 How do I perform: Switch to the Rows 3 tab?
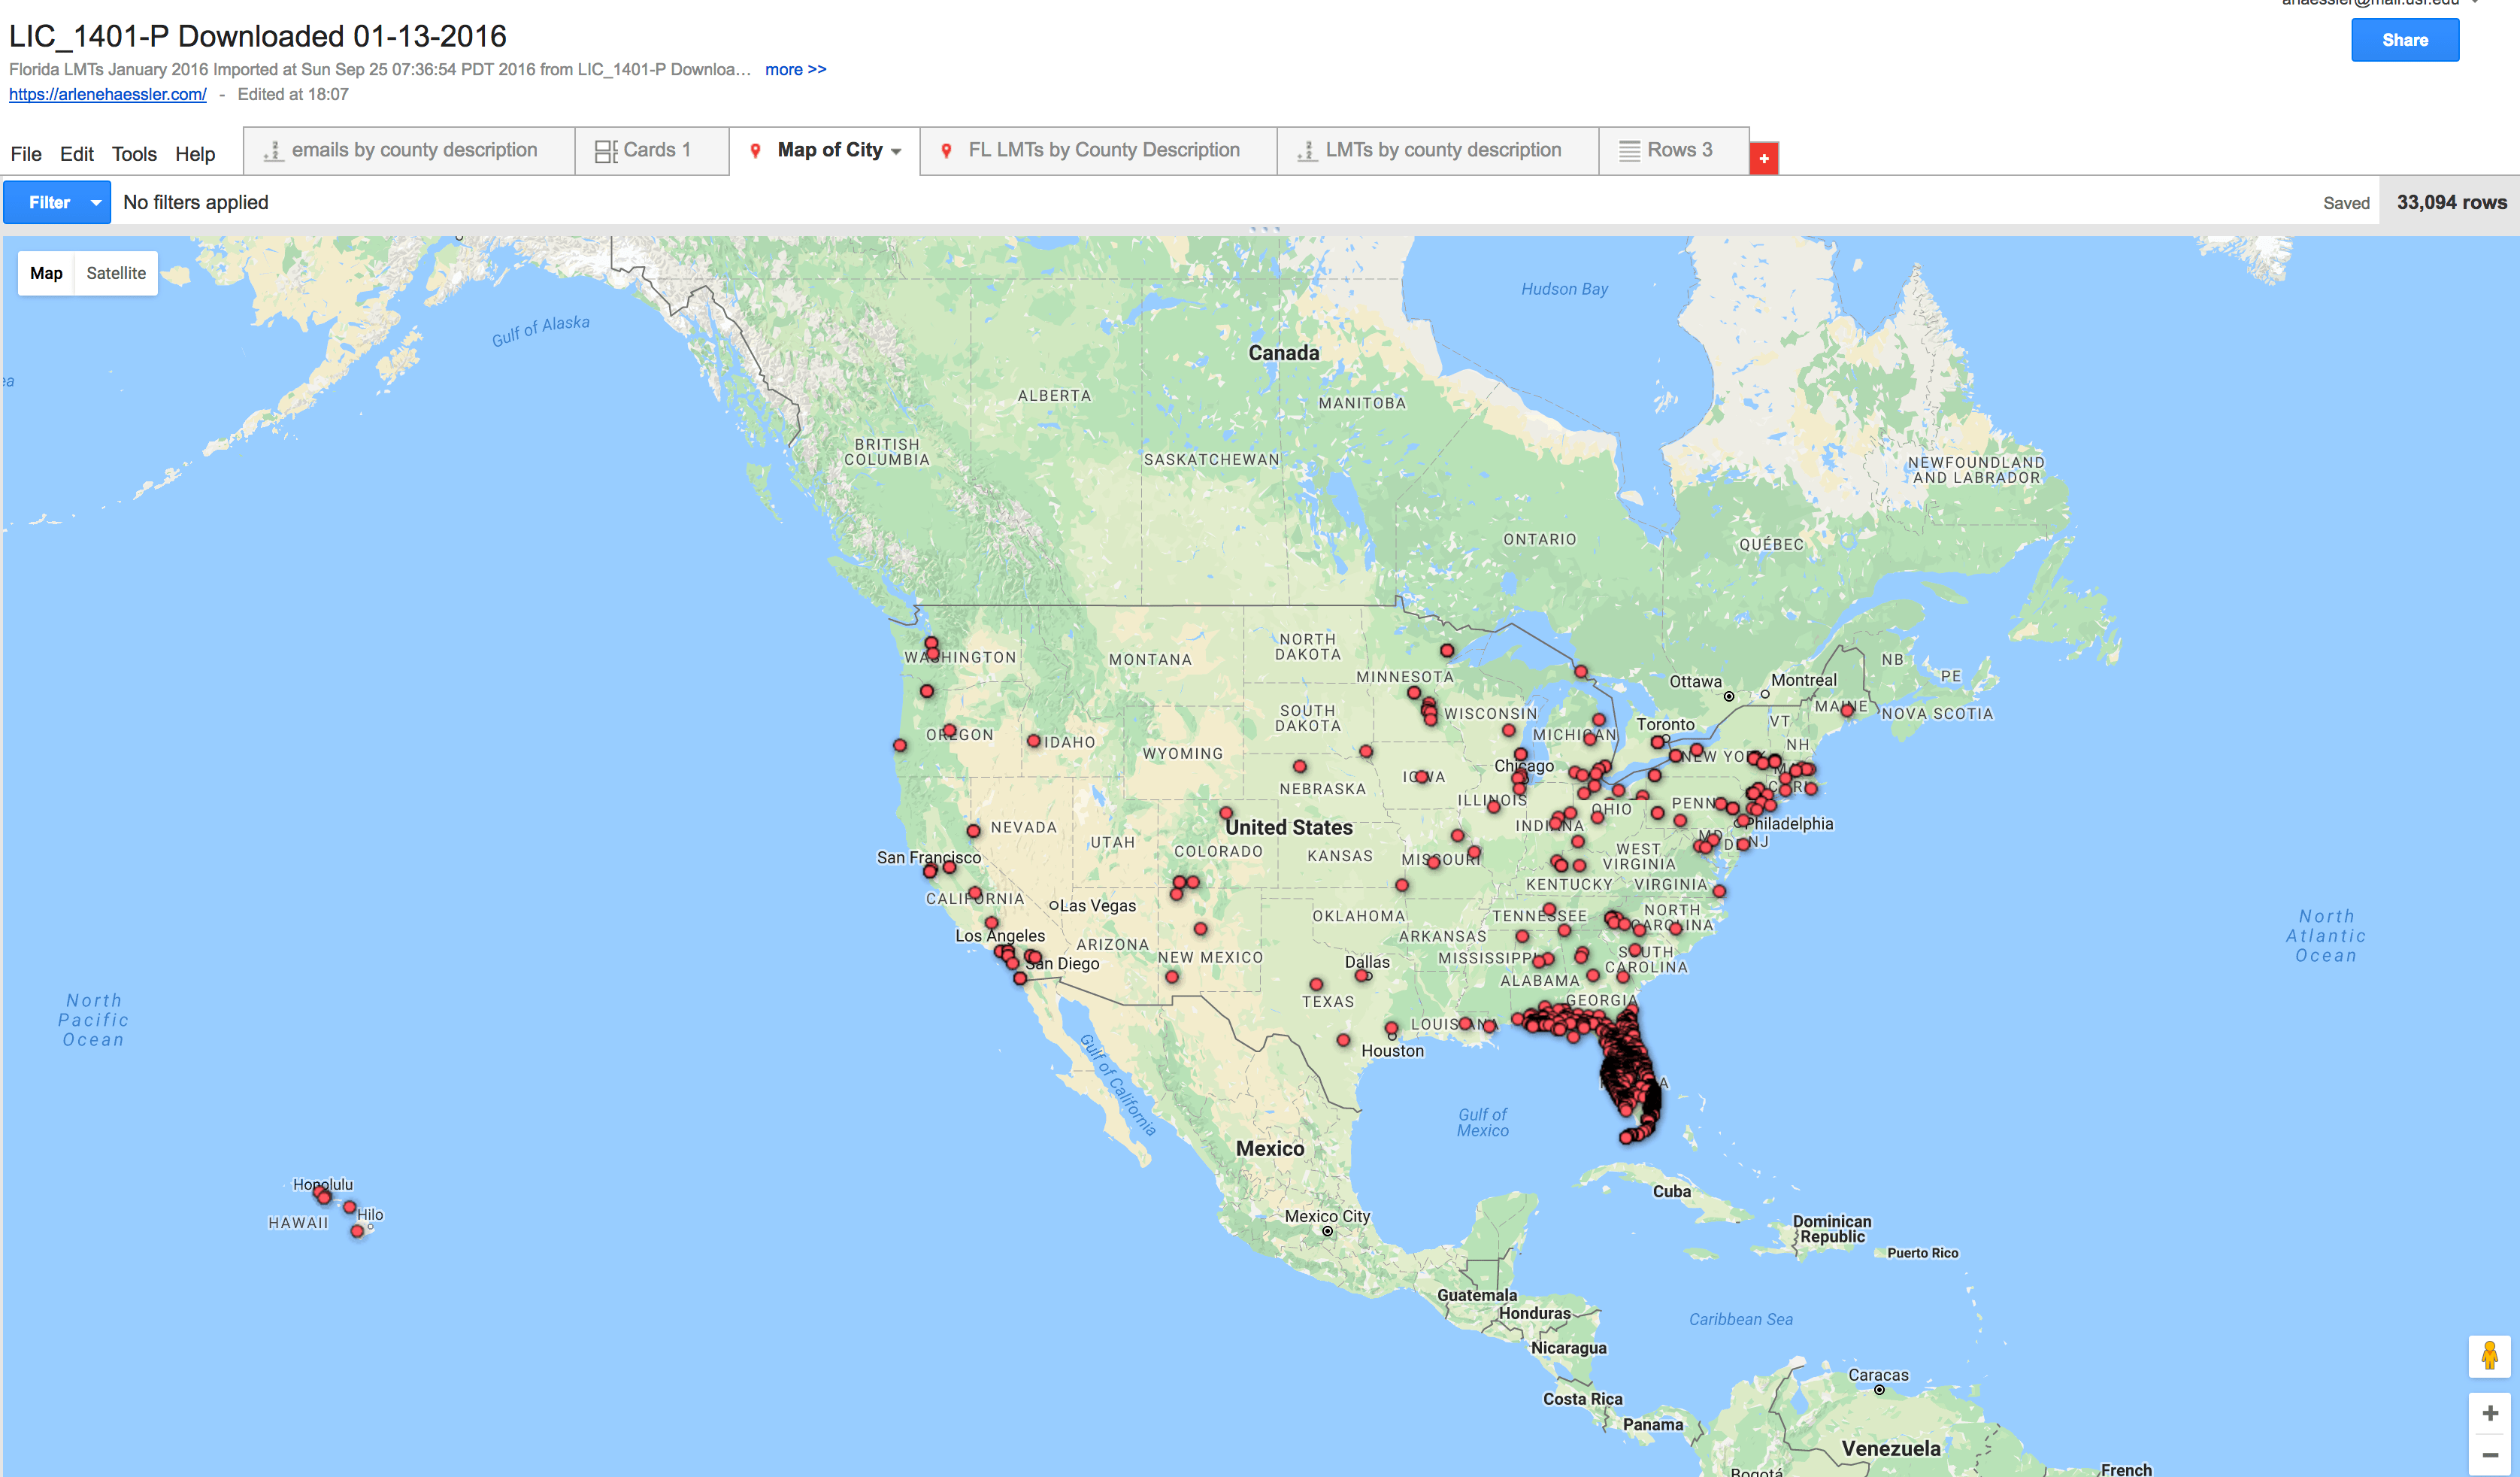coord(1676,150)
